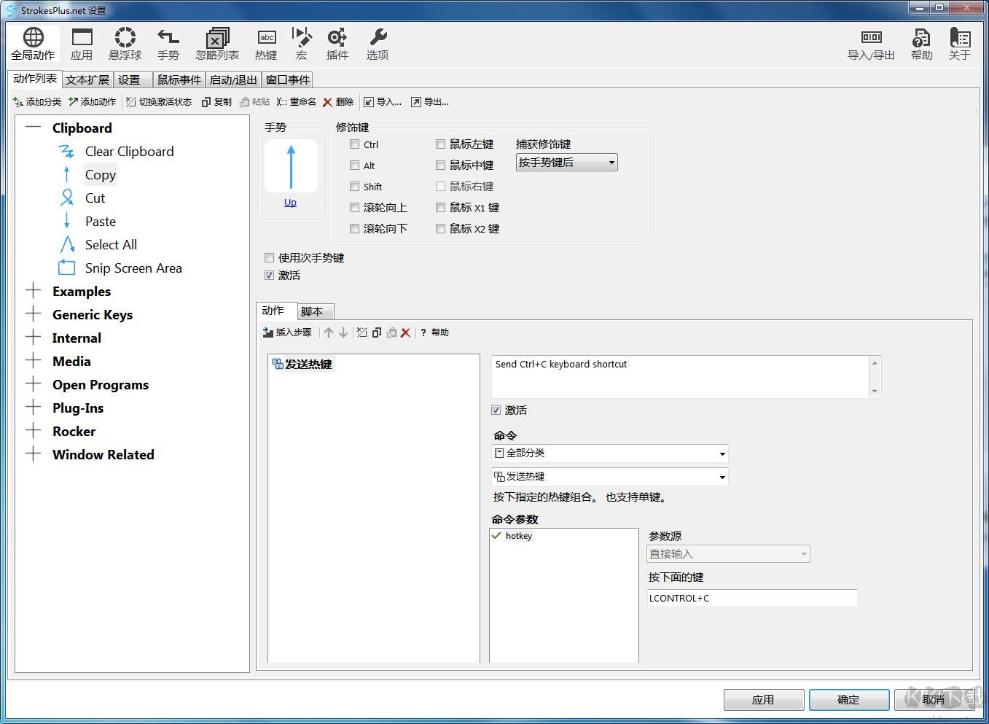
Task: Open the 热键 (hotkeys) toolbar icon
Action: click(266, 44)
